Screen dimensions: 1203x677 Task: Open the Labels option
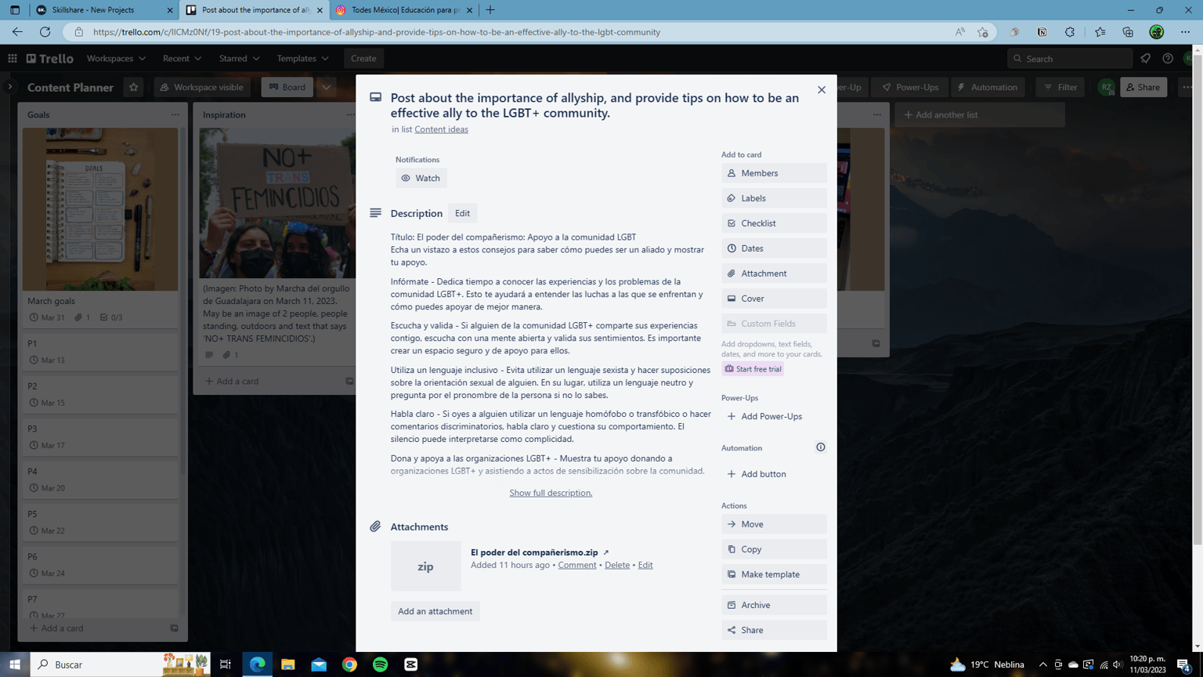click(x=774, y=198)
